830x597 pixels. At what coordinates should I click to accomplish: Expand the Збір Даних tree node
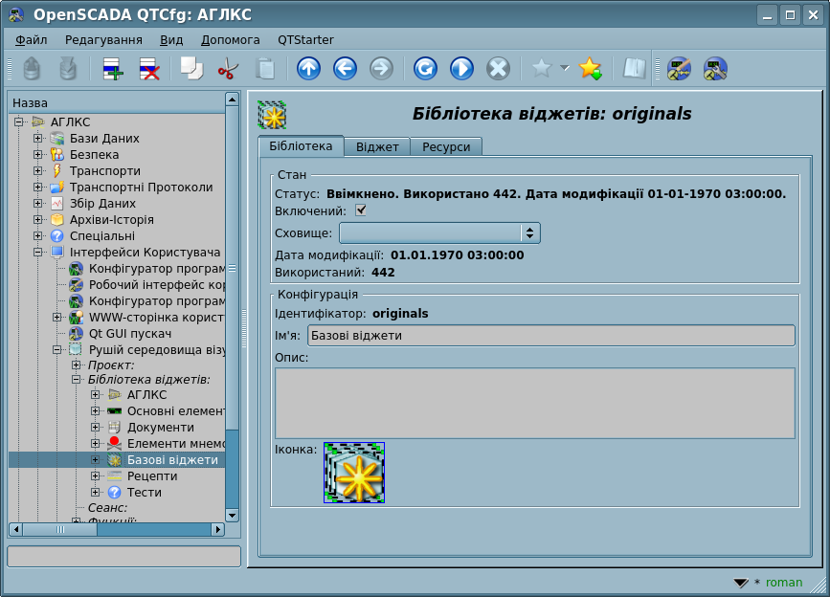[37, 204]
